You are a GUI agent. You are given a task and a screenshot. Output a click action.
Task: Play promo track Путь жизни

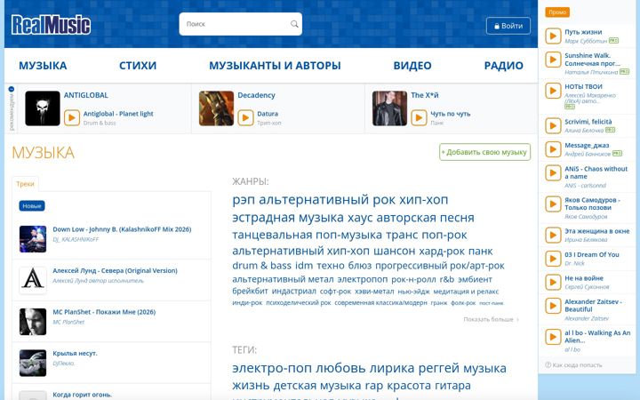click(553, 36)
